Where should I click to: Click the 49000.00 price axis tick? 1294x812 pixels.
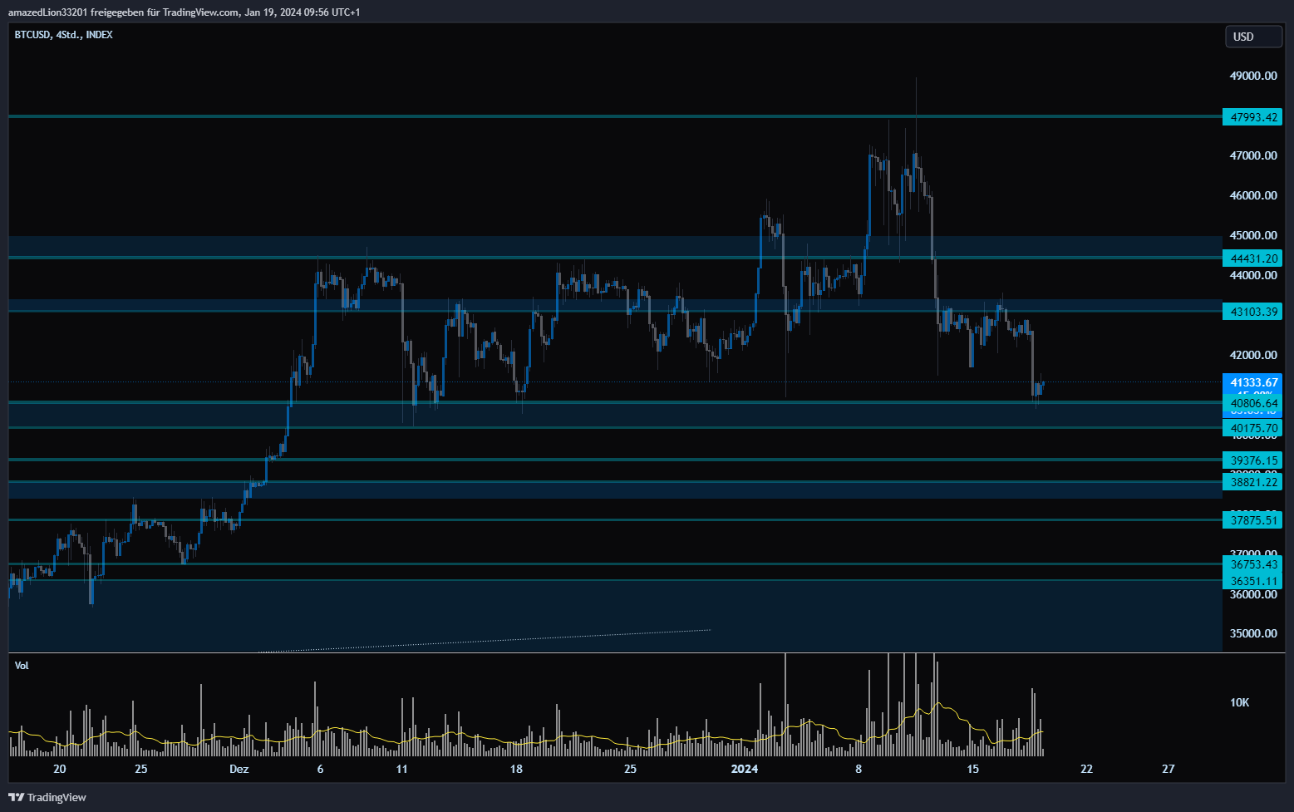tap(1253, 76)
